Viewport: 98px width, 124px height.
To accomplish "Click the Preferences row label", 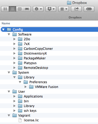I will point(38,82).
